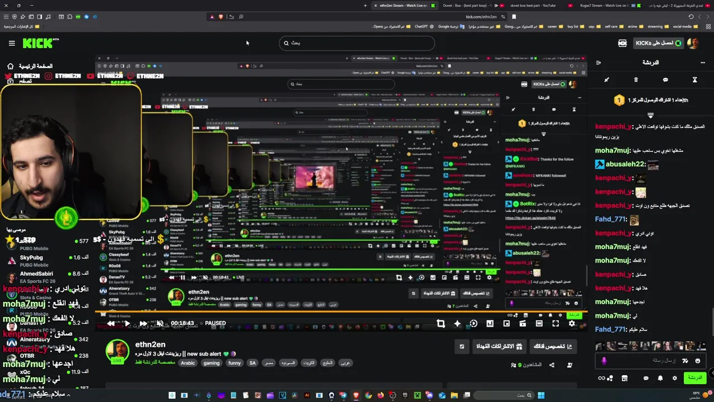
Task: Switch to duvet boa best part YouTube tab
Action: point(533,6)
